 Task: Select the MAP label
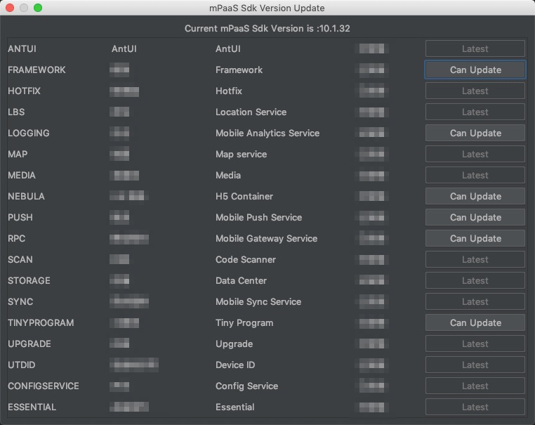[x=18, y=154]
